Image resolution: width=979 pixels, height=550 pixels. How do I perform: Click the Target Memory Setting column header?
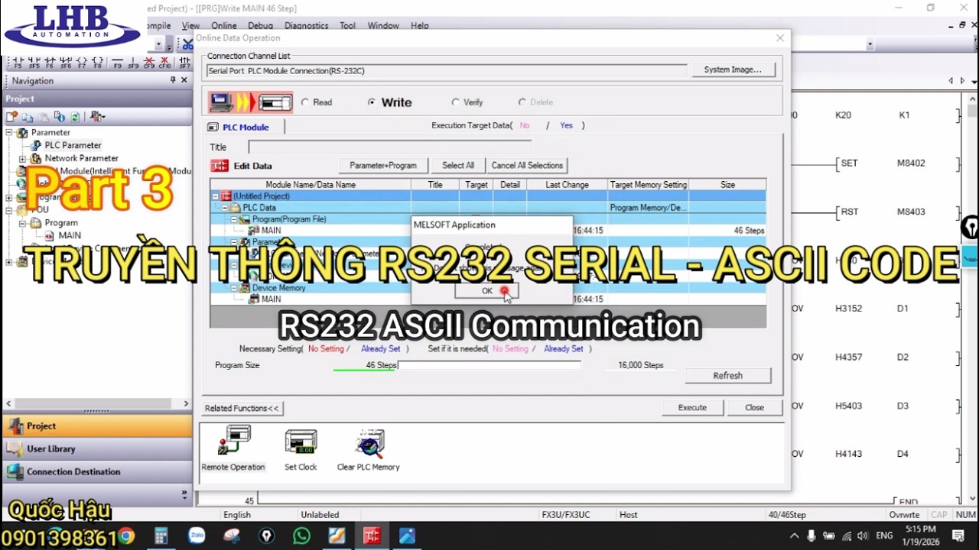(648, 185)
